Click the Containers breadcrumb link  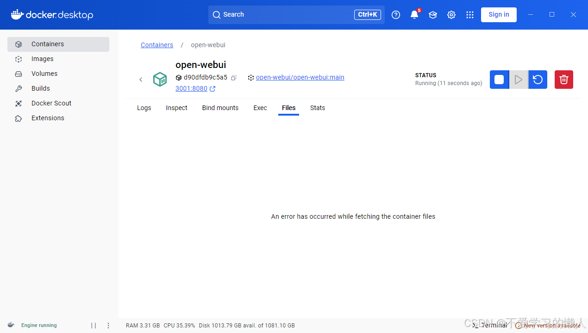pyautogui.click(x=157, y=45)
